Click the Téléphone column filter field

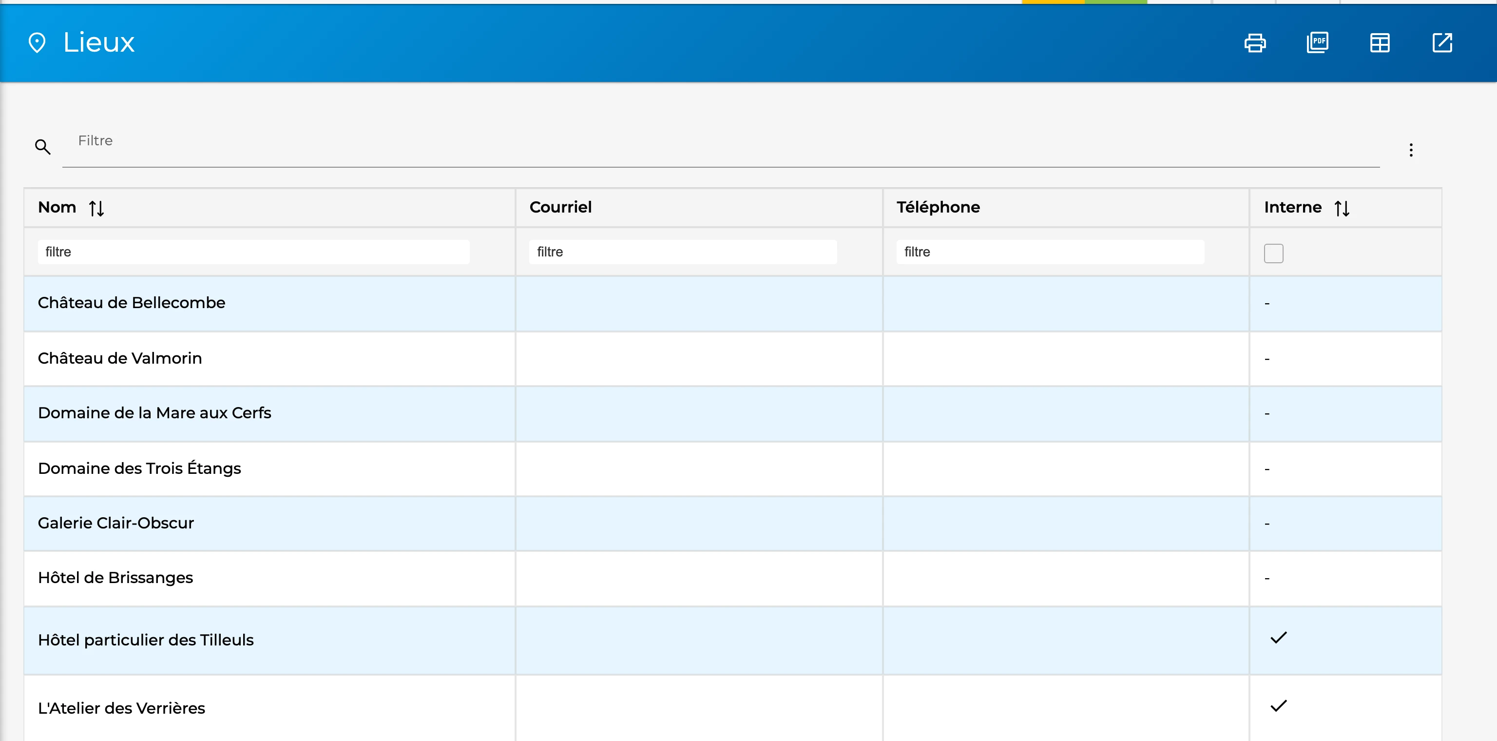click(1050, 252)
